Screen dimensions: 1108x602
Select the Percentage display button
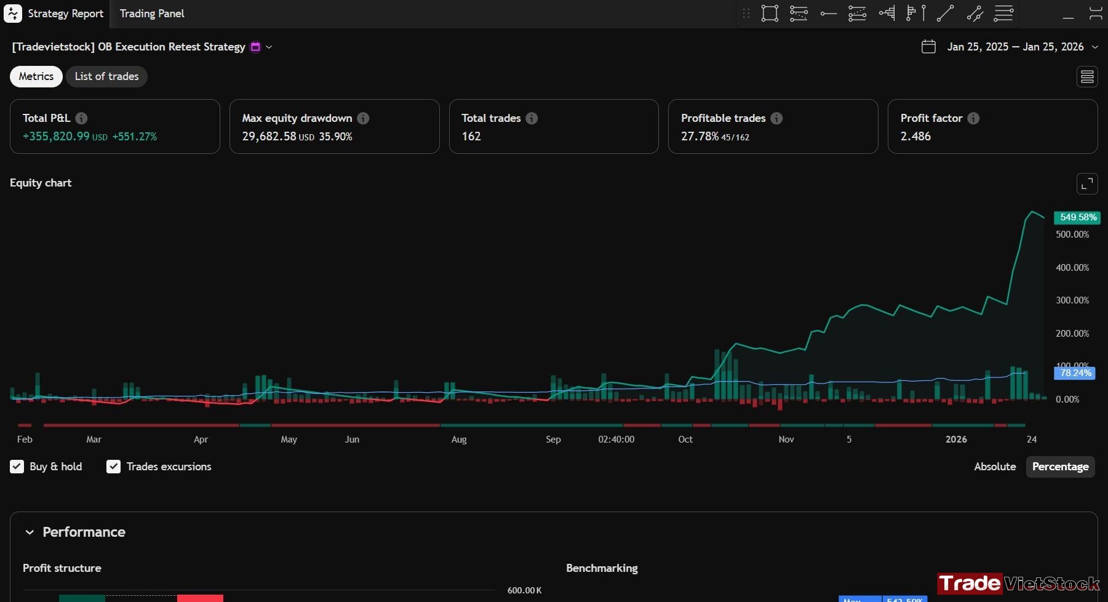pyautogui.click(x=1060, y=467)
